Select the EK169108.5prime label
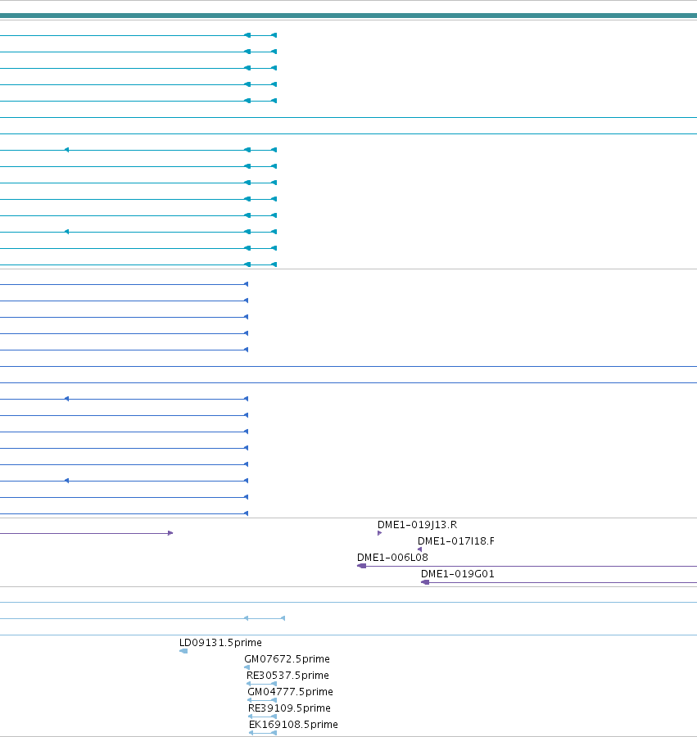This screenshot has height=737, width=697. click(x=293, y=725)
